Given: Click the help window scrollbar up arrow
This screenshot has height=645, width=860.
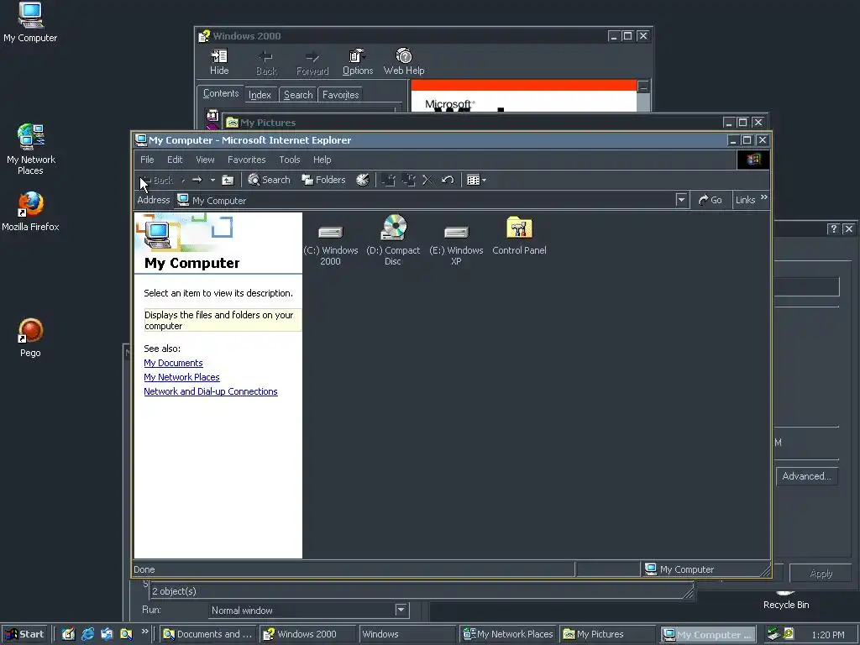Looking at the screenshot, I should coord(644,87).
